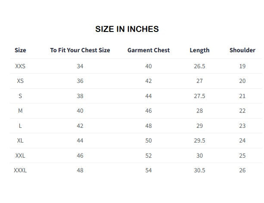Click the 26.5 length value for XXS
The image size is (264, 203).
199,66
